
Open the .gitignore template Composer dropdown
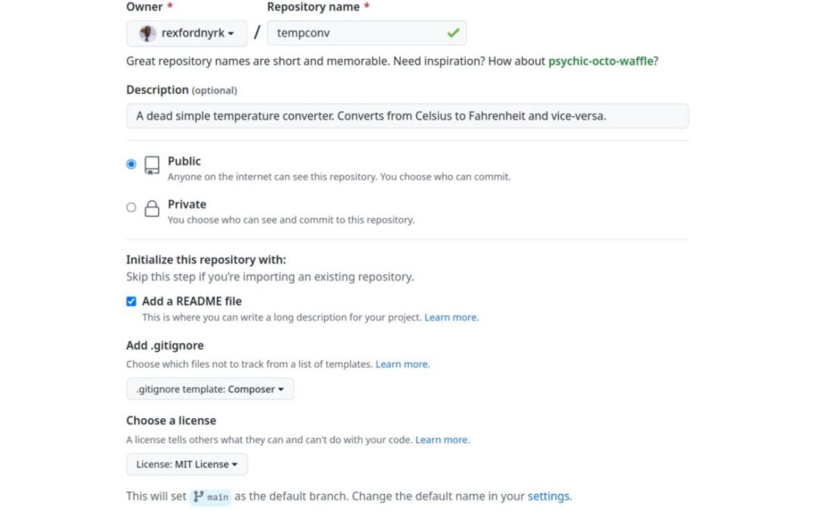[210, 389]
